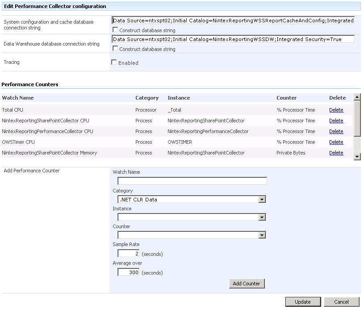Check Construct database string under Data Warehouse
The image size is (364, 309).
(x=116, y=49)
